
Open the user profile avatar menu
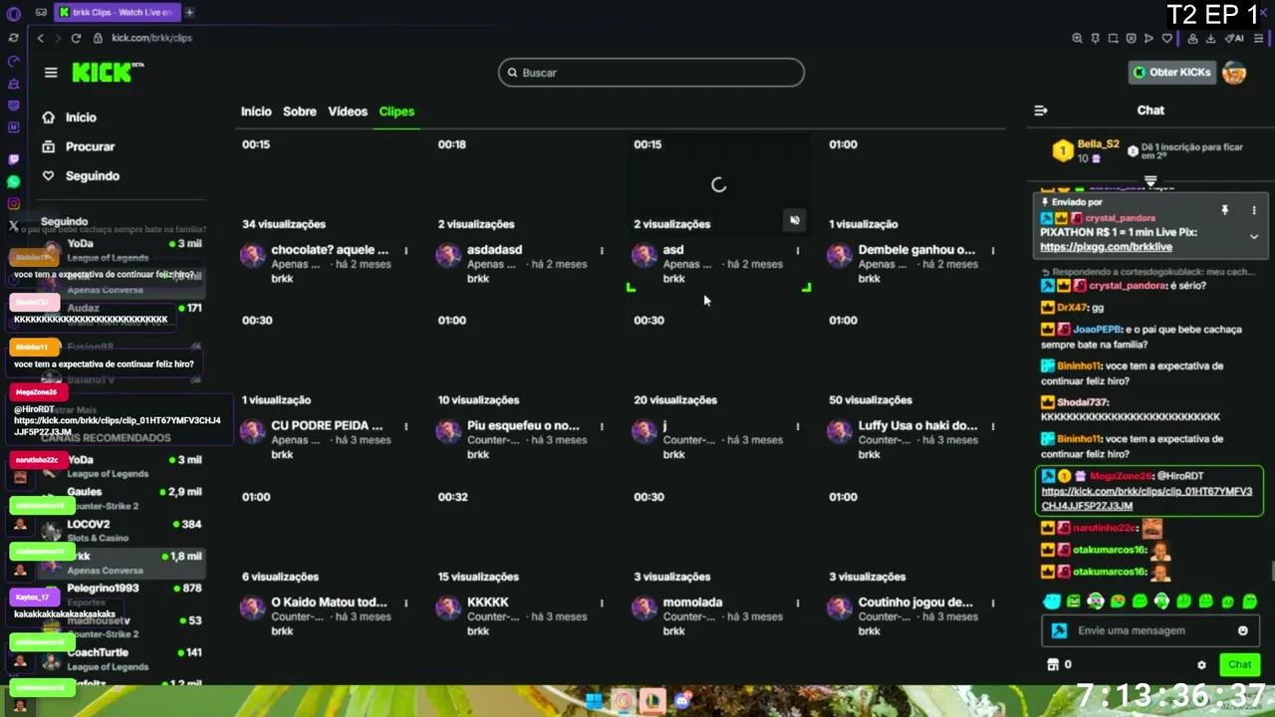click(x=1234, y=73)
